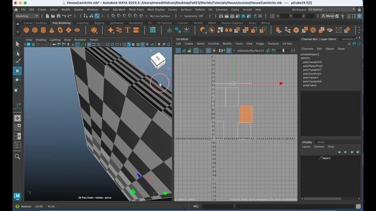Open Channels menu in Channel Box
376x211 pixels.
coord(307,49)
